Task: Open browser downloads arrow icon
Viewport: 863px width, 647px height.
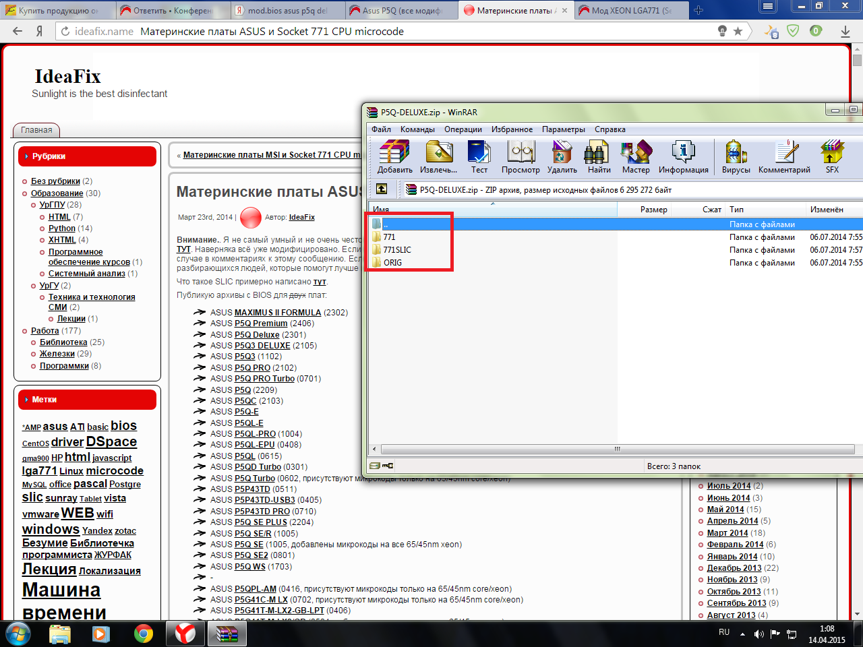Action: click(x=845, y=31)
